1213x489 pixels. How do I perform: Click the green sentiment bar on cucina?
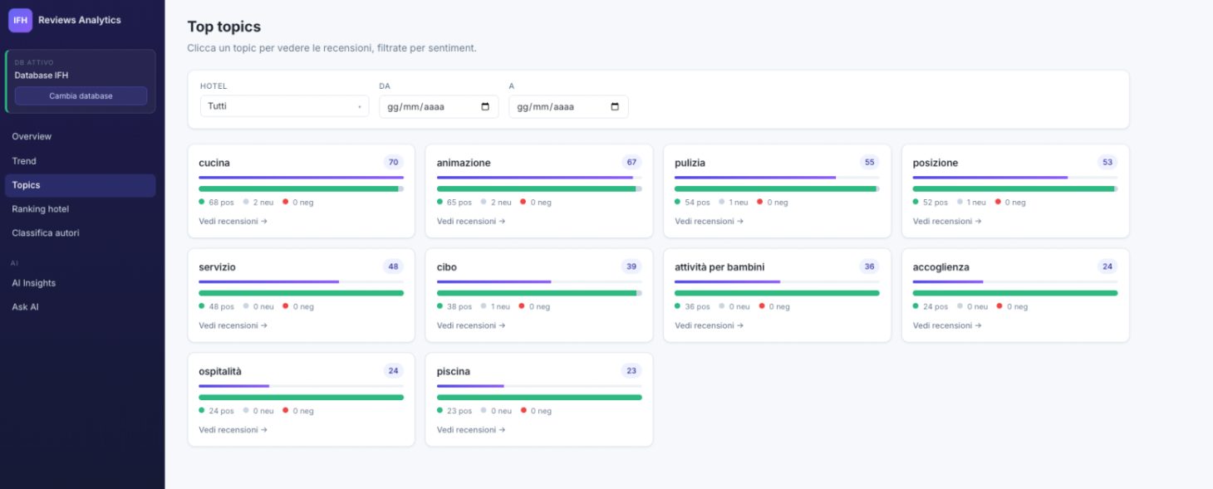tap(301, 188)
